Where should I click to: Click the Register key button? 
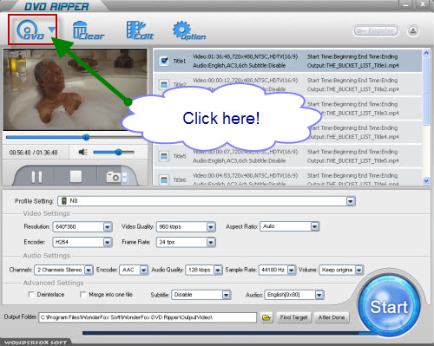point(376,31)
